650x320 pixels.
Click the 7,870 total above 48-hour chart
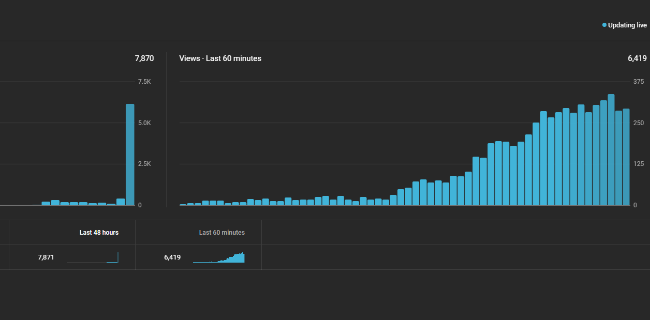tap(144, 58)
